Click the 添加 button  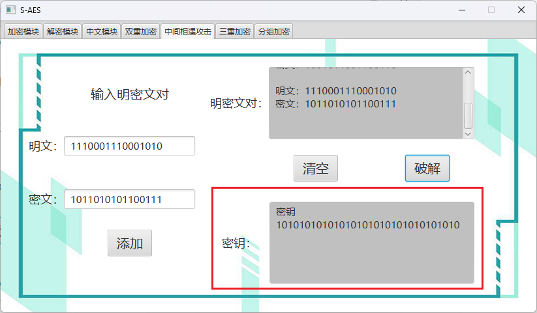point(129,243)
